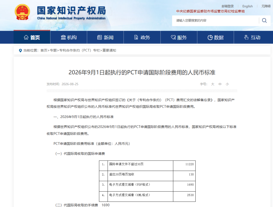Viewport: 273px width, 207px height.
Task: Switch to the English site
Action: point(247,6)
